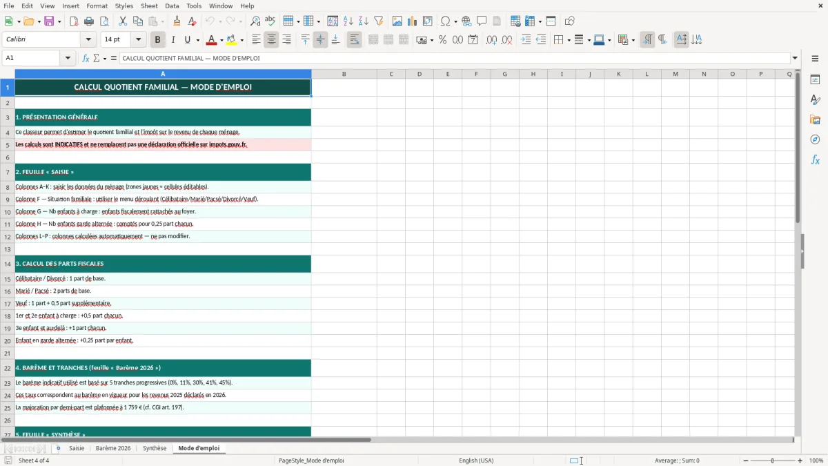The height and width of the screenshot is (466, 828).
Task: Toggle Center Vertically alignment
Action: 320,40
